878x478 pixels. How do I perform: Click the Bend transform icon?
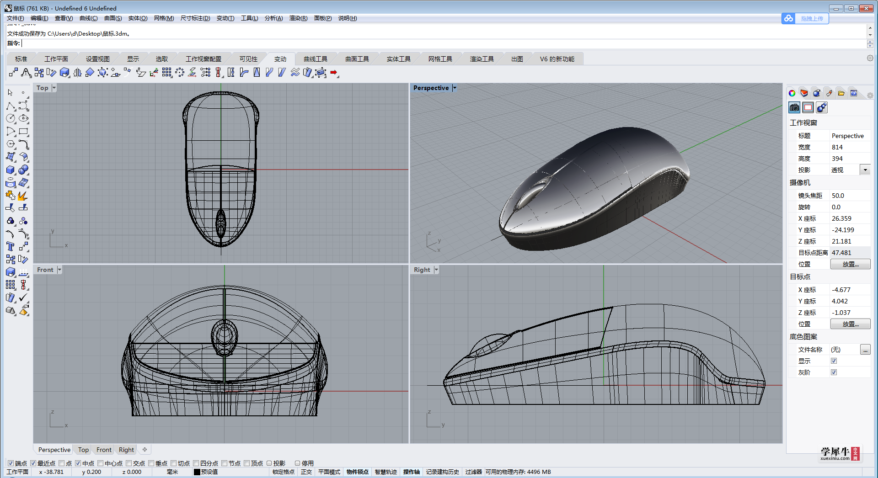click(x=244, y=73)
